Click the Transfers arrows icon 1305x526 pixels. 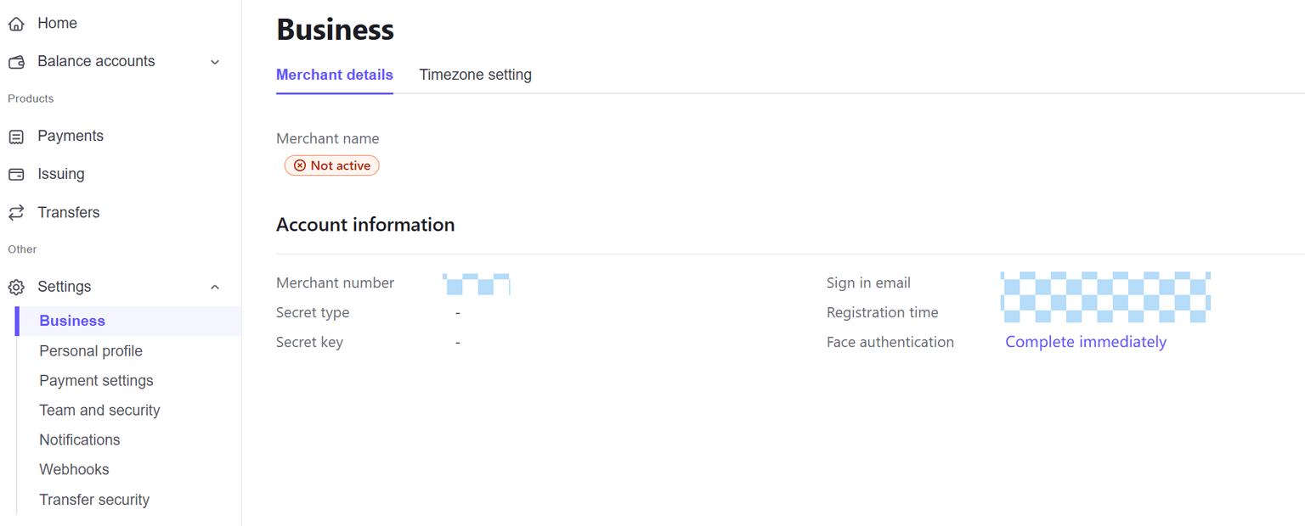pos(16,212)
